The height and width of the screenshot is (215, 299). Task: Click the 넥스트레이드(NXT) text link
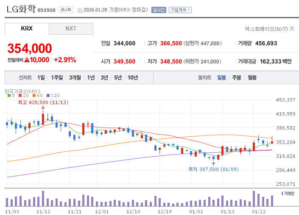[266, 29]
